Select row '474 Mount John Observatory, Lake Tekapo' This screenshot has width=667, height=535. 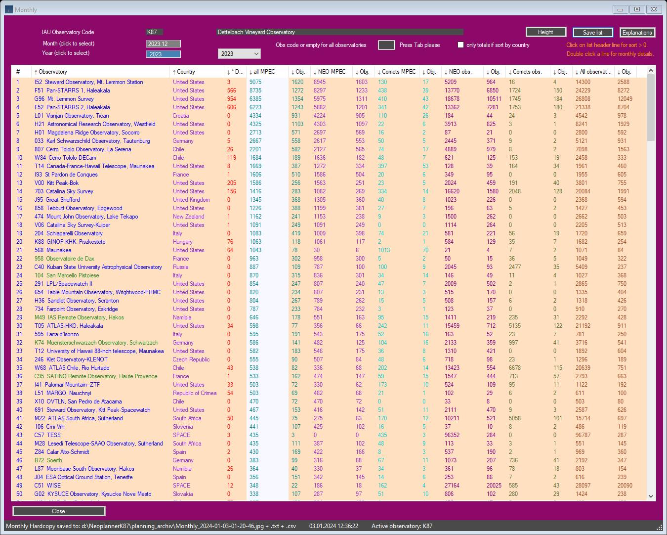tap(329, 217)
